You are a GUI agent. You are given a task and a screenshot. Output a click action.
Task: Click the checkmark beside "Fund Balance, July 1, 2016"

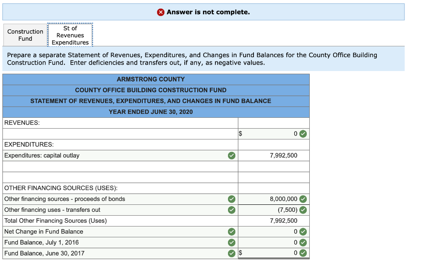coord(231,243)
